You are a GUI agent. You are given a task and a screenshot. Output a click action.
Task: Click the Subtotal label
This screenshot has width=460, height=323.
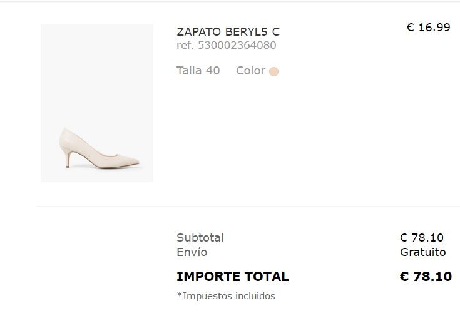200,238
